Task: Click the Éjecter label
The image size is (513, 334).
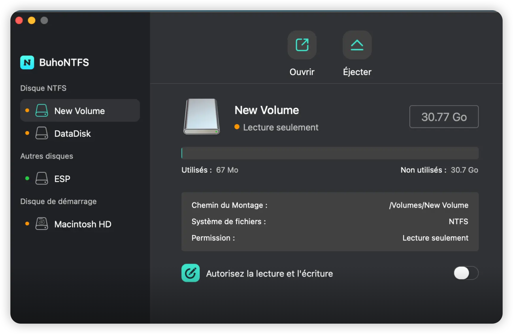Action: 357,71
